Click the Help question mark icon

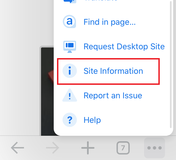70,120
